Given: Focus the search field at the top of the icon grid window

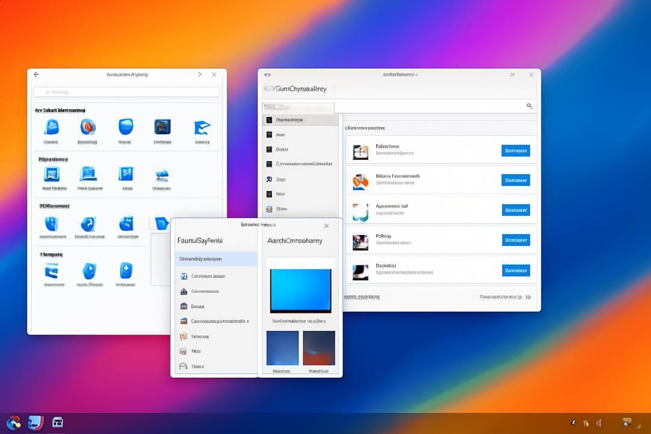Looking at the screenshot, I should tap(127, 92).
